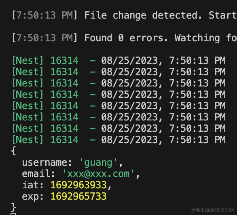
Task: Click the first [7:50:13 PM] timestamp
Action: (45, 15)
